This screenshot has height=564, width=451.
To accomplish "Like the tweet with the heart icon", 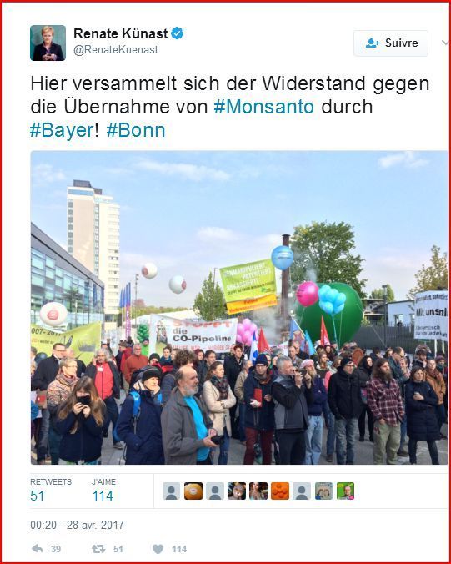I will (158, 549).
